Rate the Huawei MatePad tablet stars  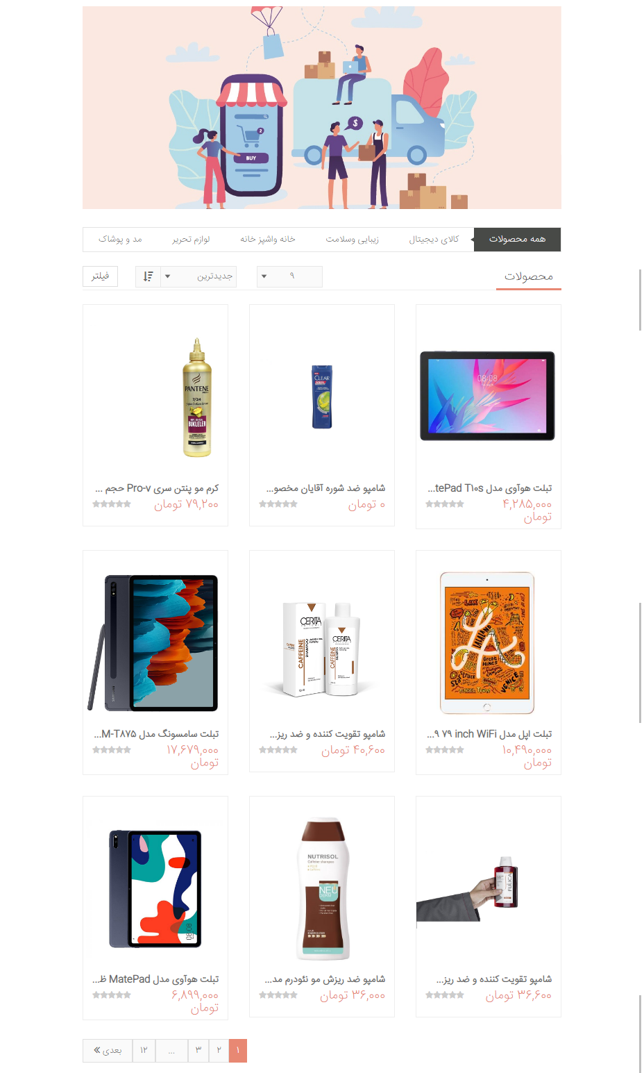tap(112, 995)
